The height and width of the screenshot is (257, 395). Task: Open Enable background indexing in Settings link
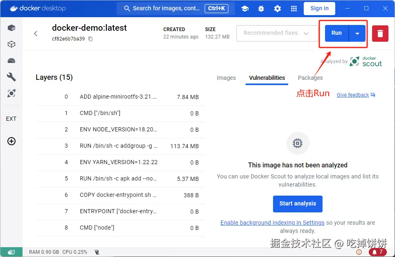[x=272, y=223]
